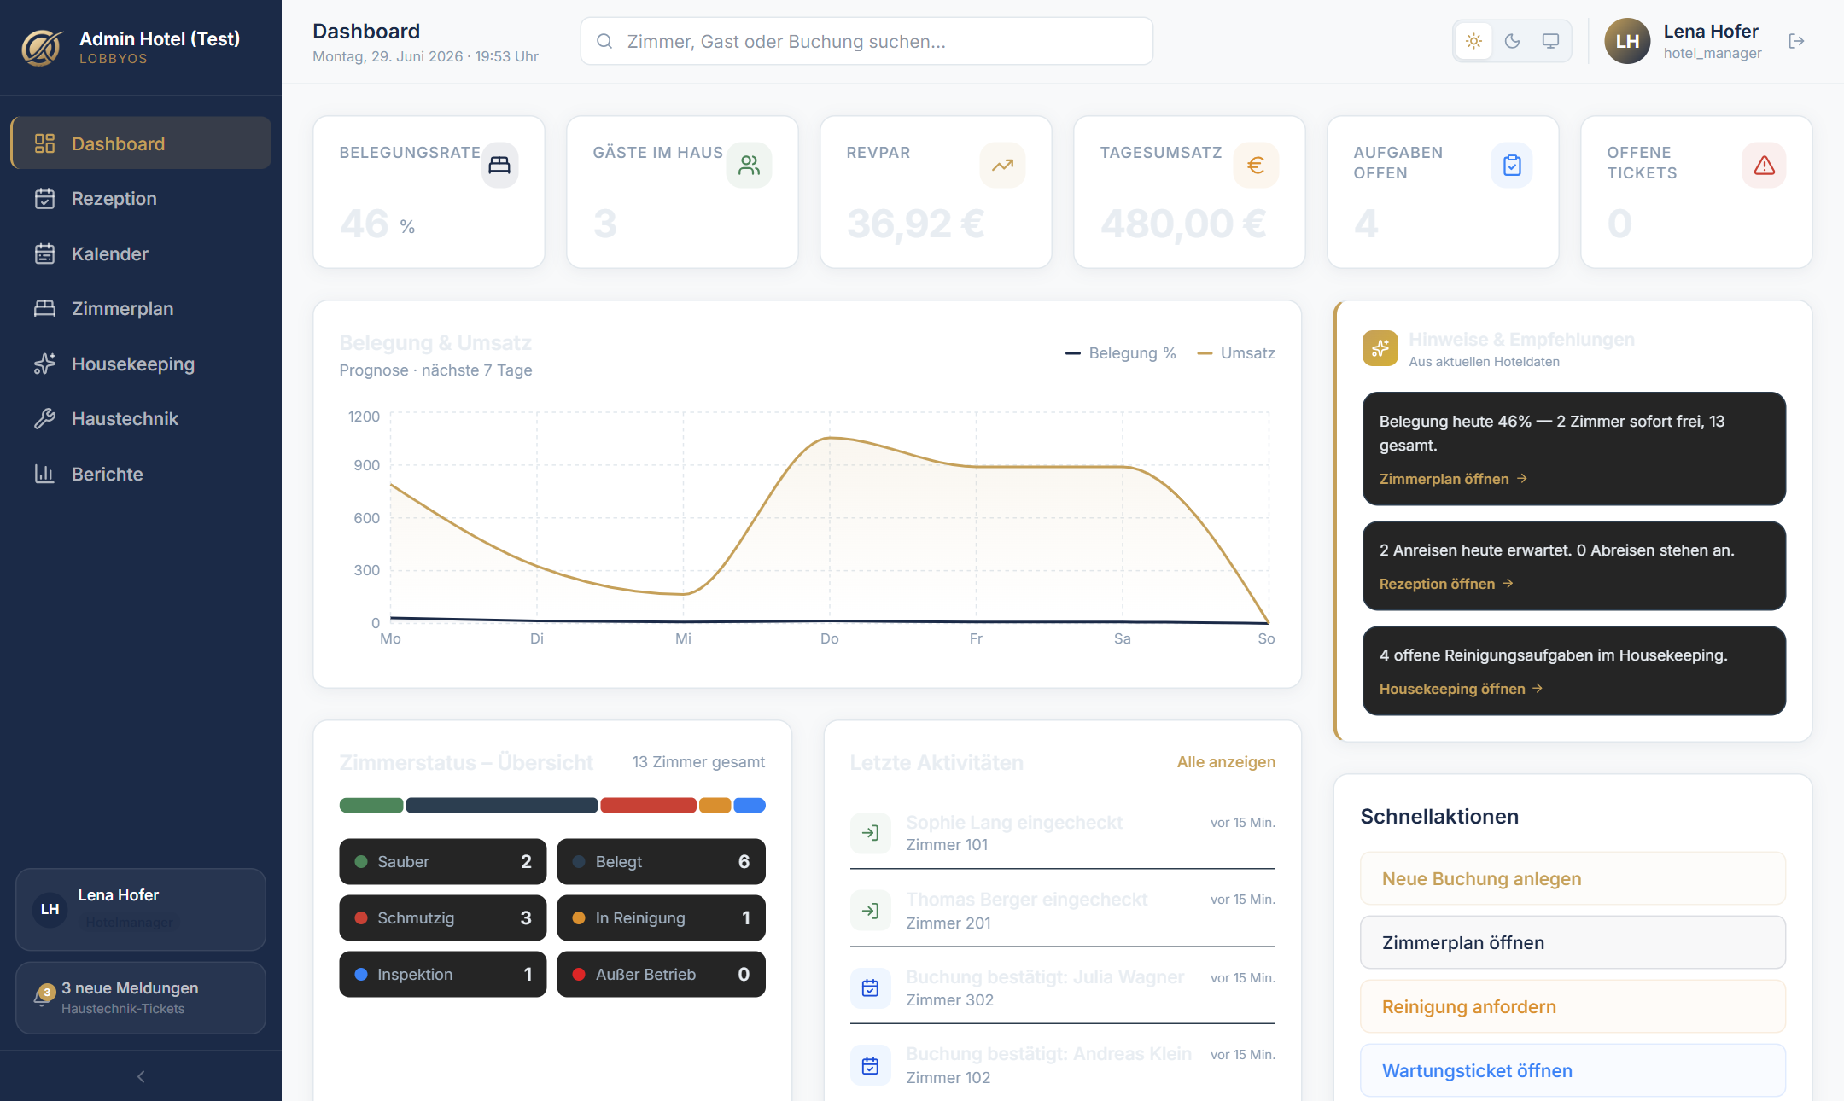Select the Belegt status tile
The height and width of the screenshot is (1101, 1844).
point(661,861)
